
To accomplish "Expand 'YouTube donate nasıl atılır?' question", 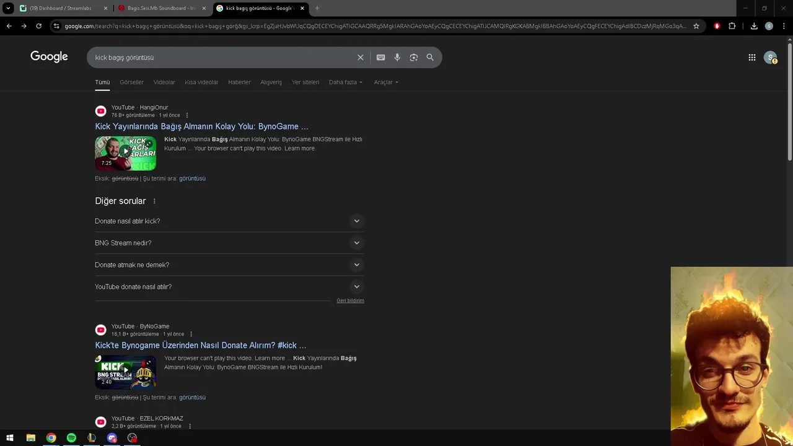I will click(229, 287).
